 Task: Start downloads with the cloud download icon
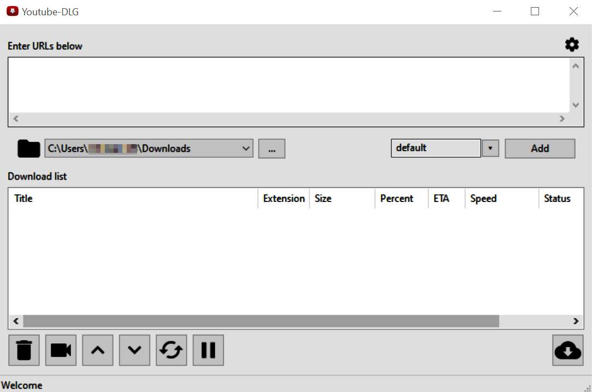coord(568,350)
